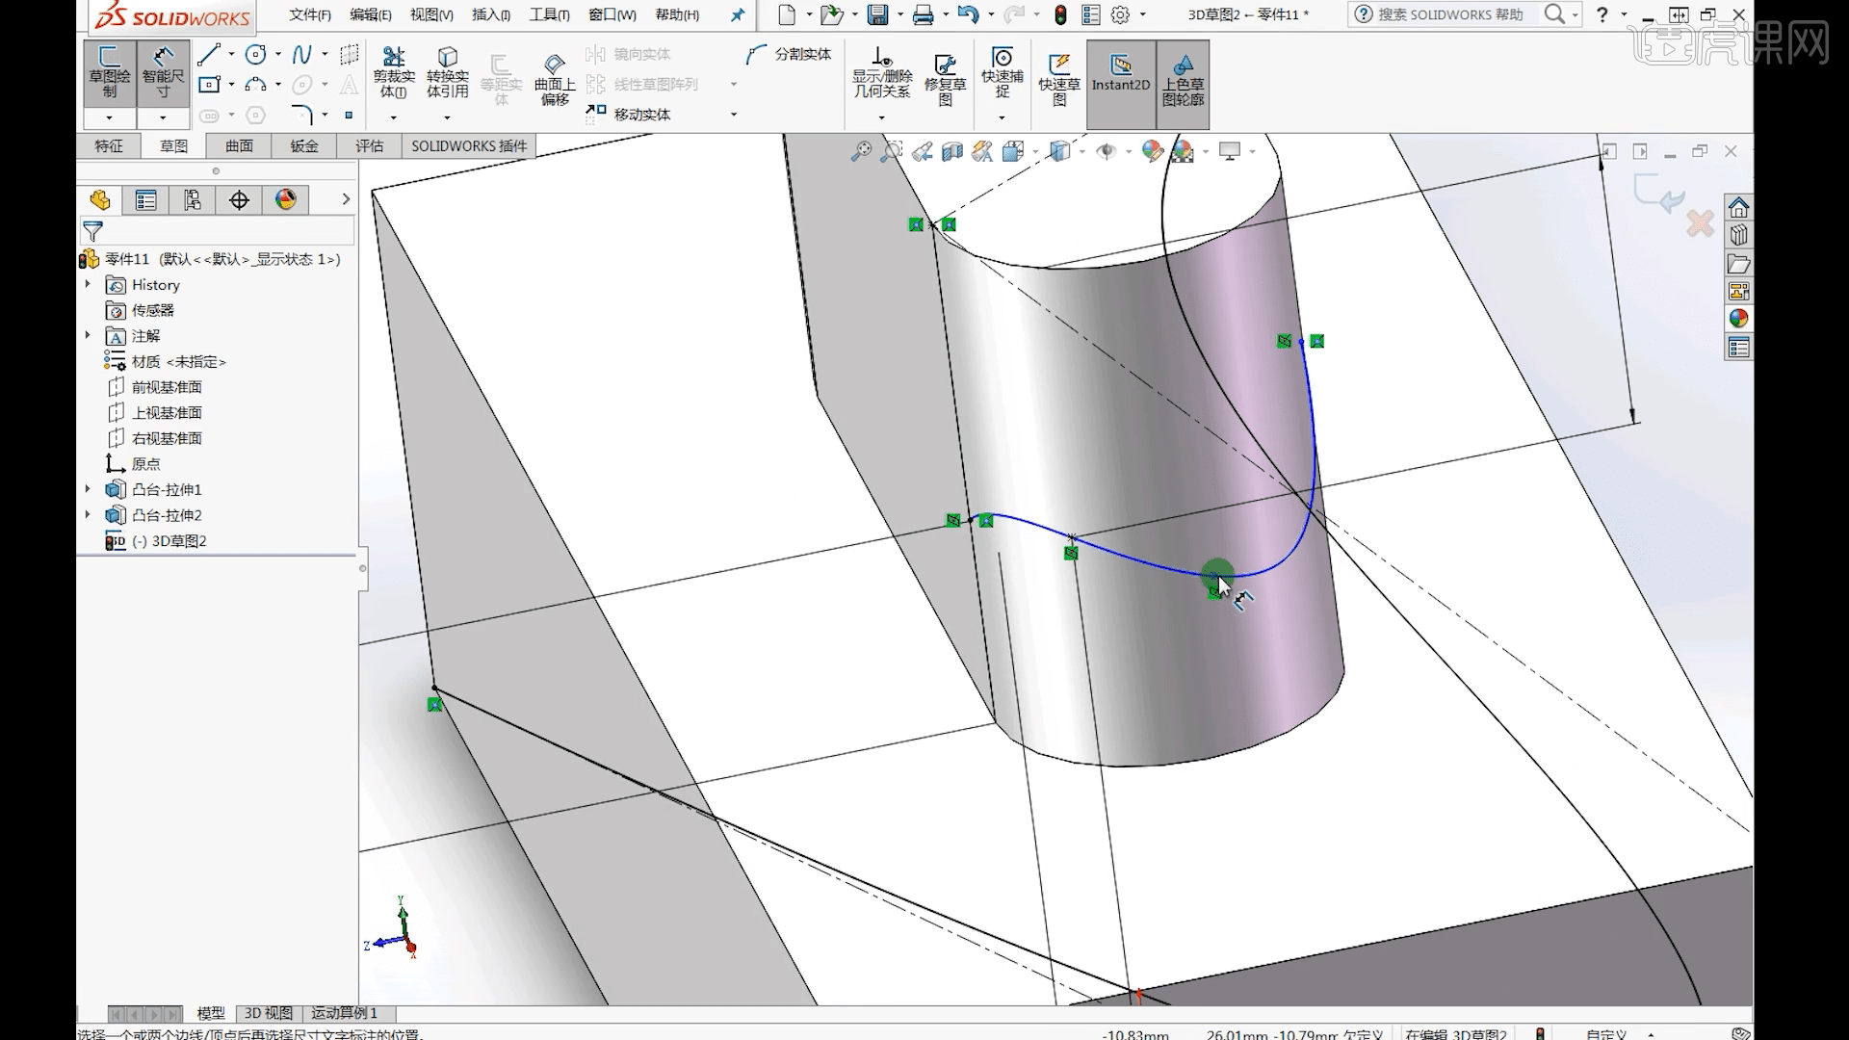This screenshot has height=1040, width=1849.
Task: Open the 插入(I) menu
Action: click(x=491, y=14)
